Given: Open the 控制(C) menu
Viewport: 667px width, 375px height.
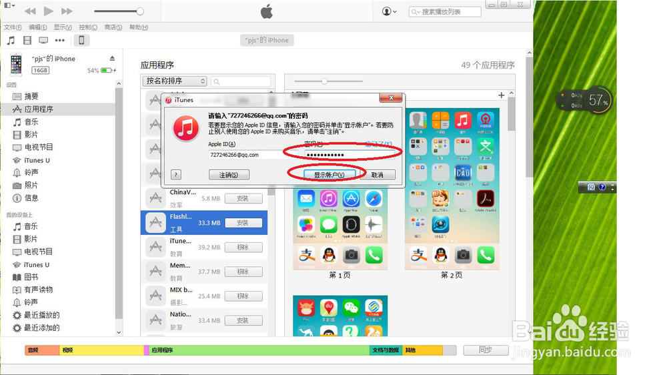Looking at the screenshot, I should pyautogui.click(x=87, y=27).
